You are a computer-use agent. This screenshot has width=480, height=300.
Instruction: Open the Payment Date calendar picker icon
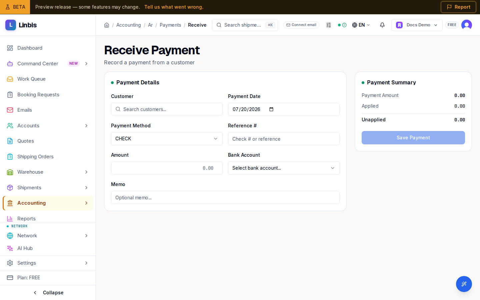click(x=271, y=109)
